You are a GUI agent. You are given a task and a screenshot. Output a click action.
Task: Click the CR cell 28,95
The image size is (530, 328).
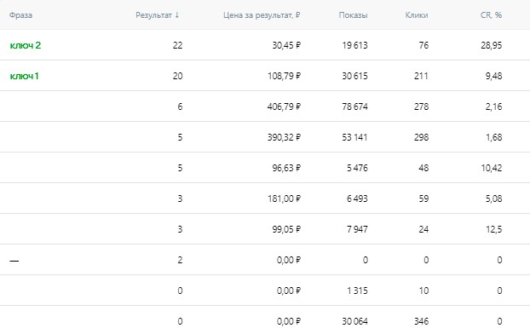pos(492,45)
